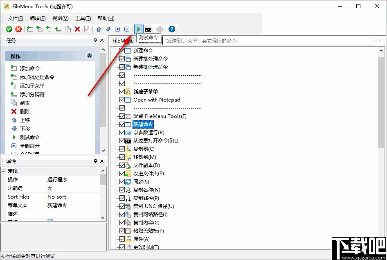Click the green checkmark apply icon
Screen dimensions: 387x260
click(9, 29)
